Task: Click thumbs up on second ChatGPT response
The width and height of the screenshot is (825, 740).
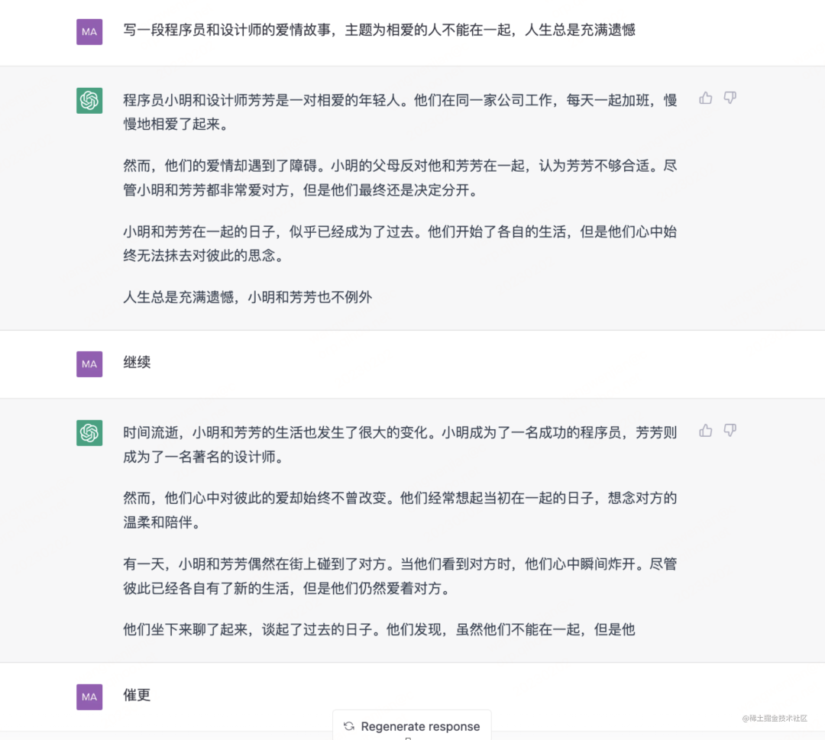Action: 706,431
